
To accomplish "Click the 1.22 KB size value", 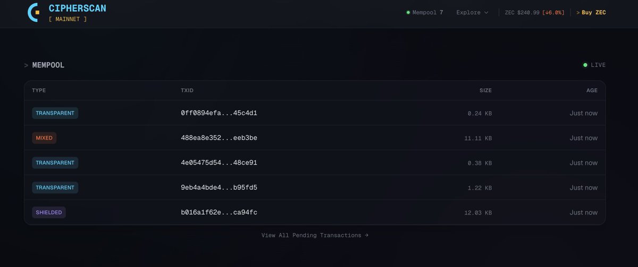I will (x=480, y=188).
